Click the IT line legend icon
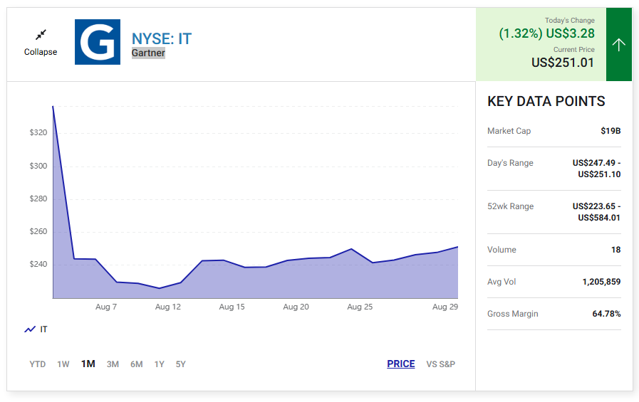 point(30,329)
